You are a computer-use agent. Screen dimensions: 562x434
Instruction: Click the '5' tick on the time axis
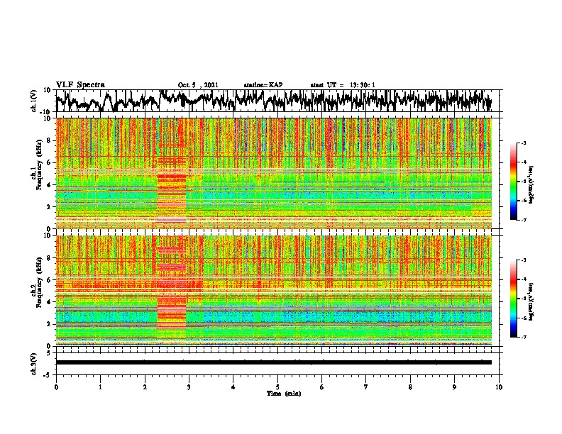[277, 387]
